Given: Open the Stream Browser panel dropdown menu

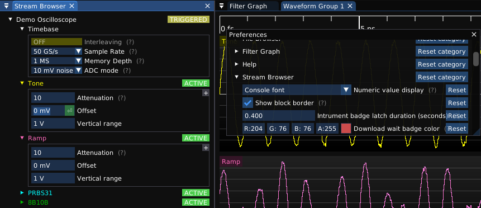Looking at the screenshot, I should pos(7,6).
